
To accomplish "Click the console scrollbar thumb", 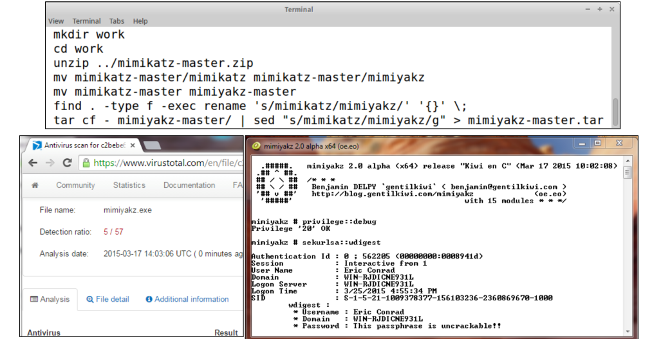I will (628, 172).
